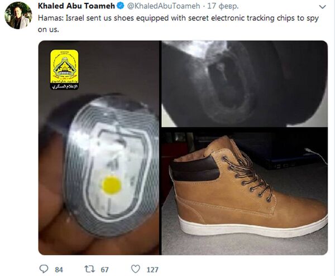Click the likes count 127
Viewport: 335px width, 276px height.
tap(152, 270)
